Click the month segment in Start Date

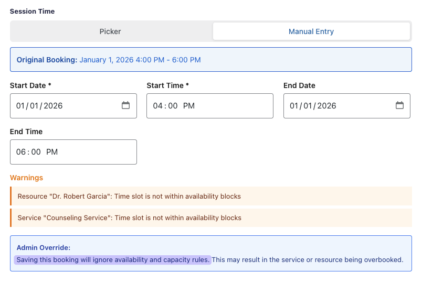(x=20, y=106)
